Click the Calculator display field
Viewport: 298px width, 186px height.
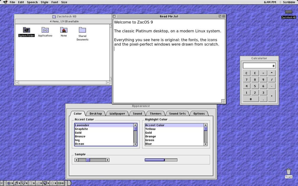point(259,66)
